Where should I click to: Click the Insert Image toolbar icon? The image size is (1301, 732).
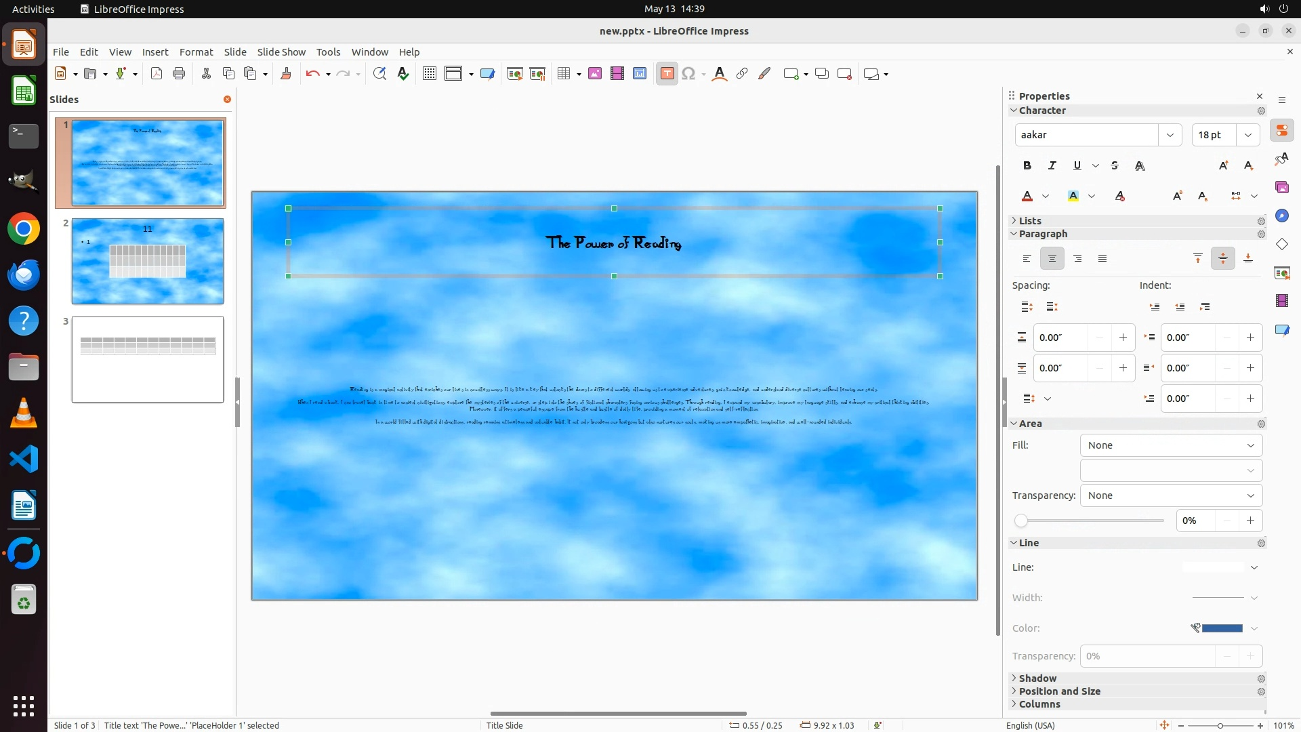595,74
